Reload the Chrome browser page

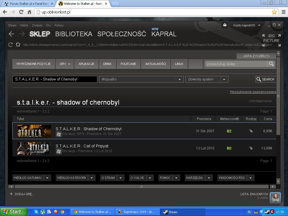(x=21, y=12)
